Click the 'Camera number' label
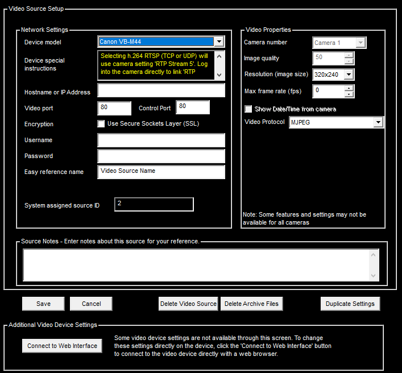This screenshot has width=402, height=373. pos(266,42)
